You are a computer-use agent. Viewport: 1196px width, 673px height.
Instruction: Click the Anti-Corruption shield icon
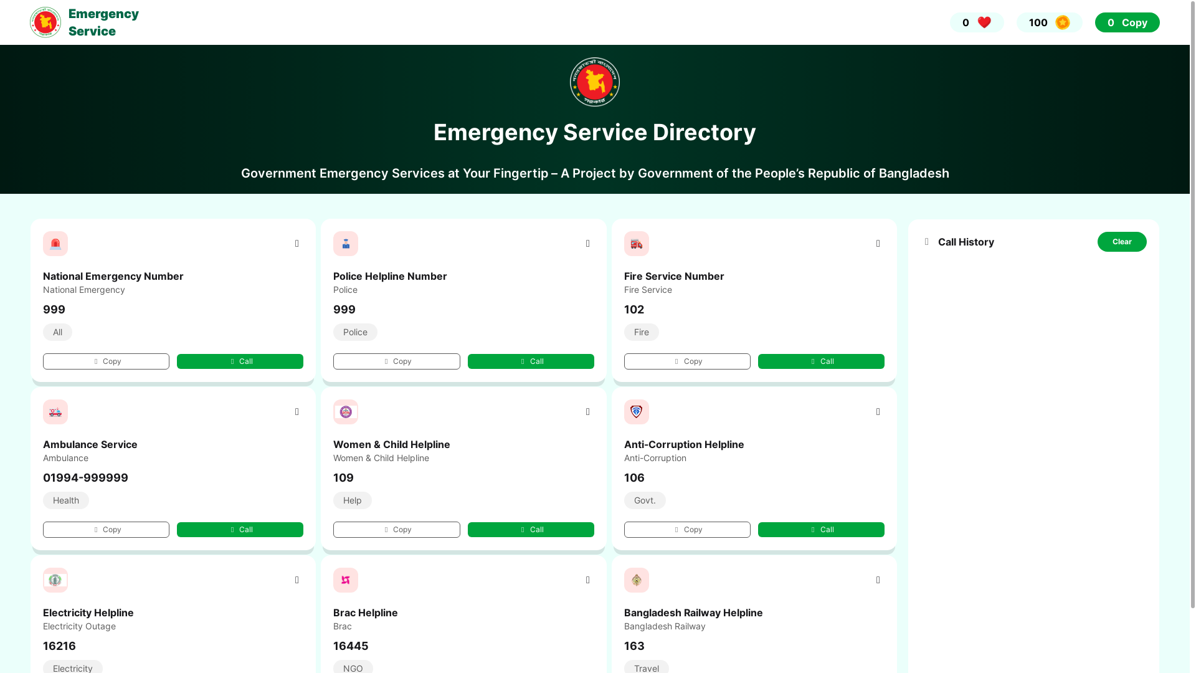[x=637, y=412]
